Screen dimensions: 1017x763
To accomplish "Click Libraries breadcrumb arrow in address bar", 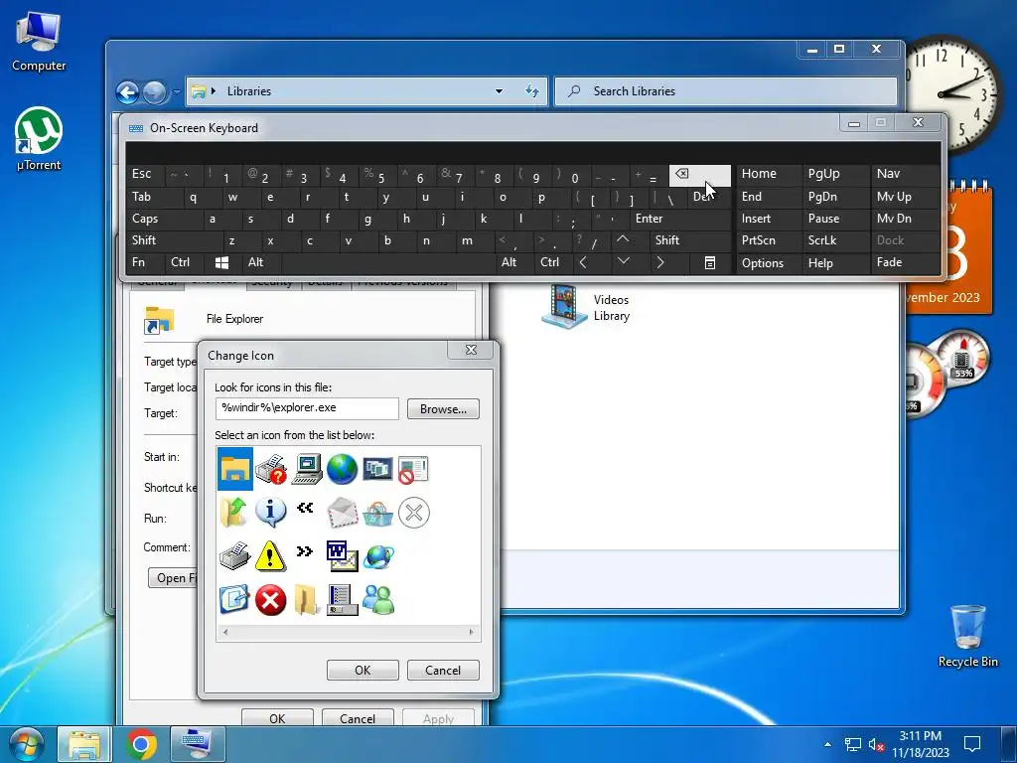I will 215,91.
